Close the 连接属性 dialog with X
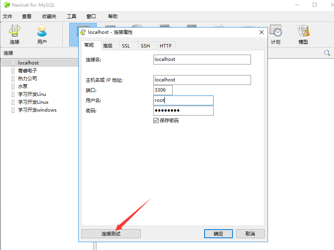The image size is (334, 250). point(262,32)
